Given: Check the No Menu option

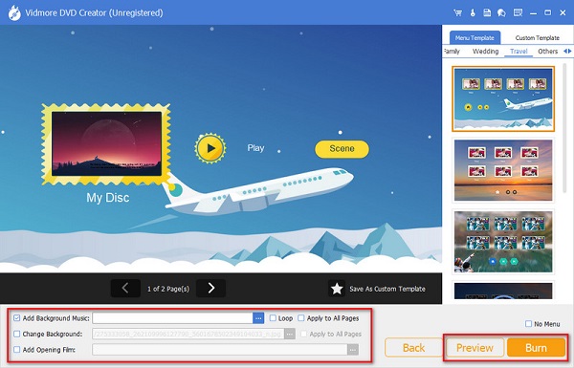Looking at the screenshot, I should 528,324.
